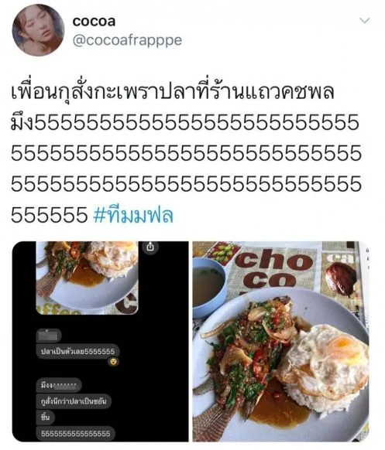Open the left chat screenshot attachment

[x=101, y=342]
